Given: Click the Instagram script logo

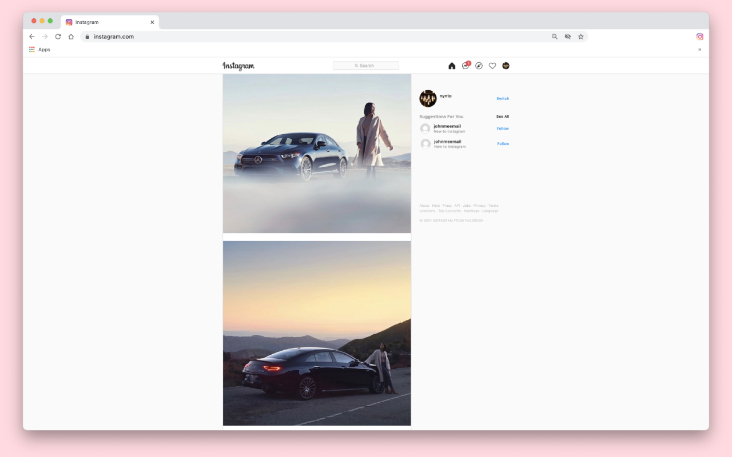Looking at the screenshot, I should coord(238,66).
